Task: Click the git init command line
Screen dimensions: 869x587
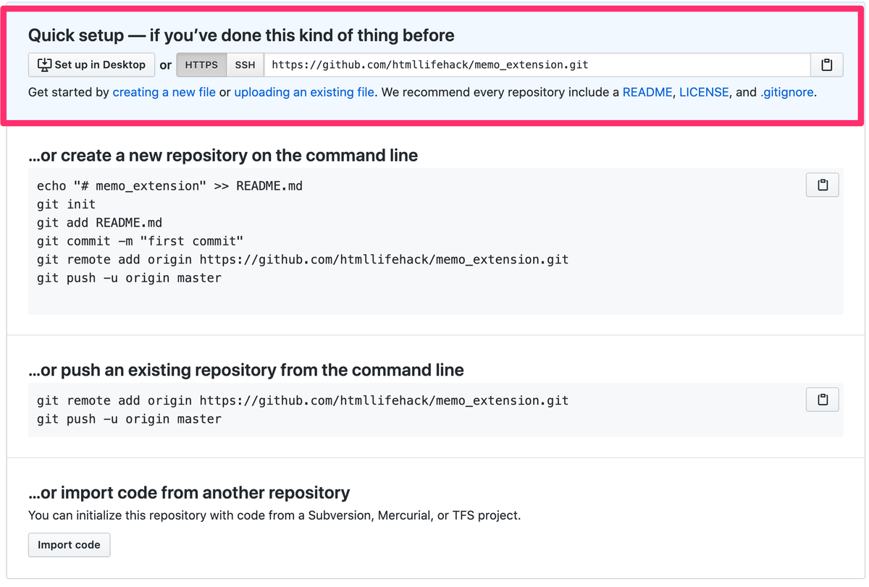Action: (66, 205)
